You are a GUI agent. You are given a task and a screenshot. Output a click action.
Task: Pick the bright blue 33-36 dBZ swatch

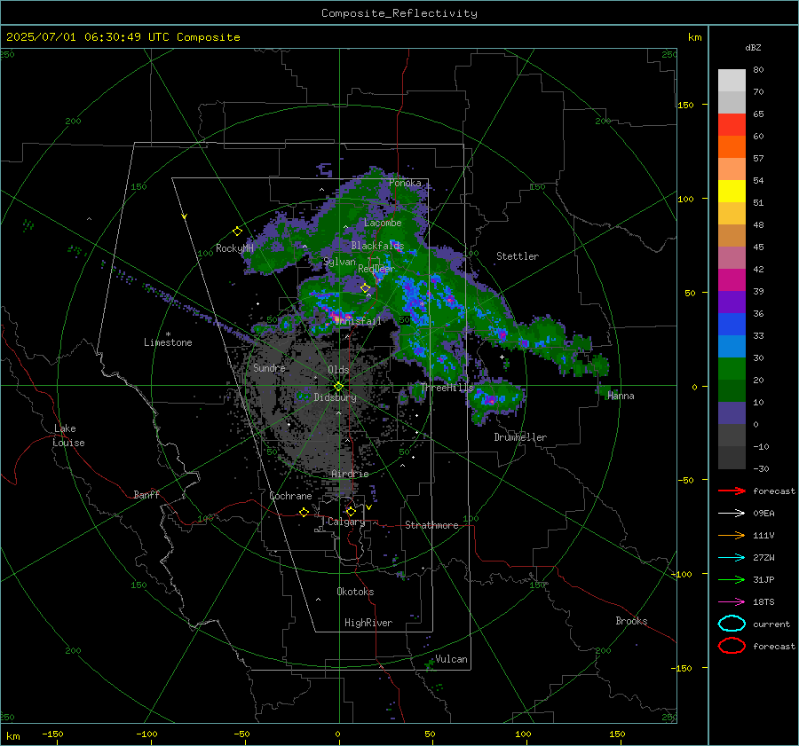pyautogui.click(x=732, y=325)
